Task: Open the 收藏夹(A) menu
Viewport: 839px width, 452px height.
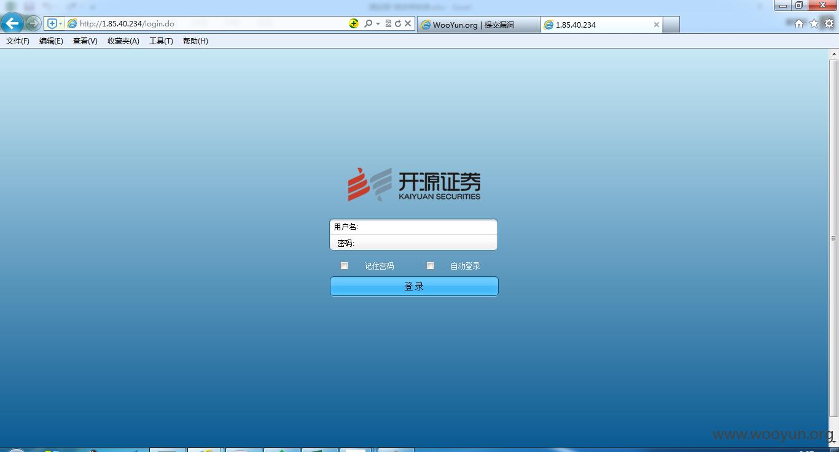Action: pyautogui.click(x=123, y=41)
